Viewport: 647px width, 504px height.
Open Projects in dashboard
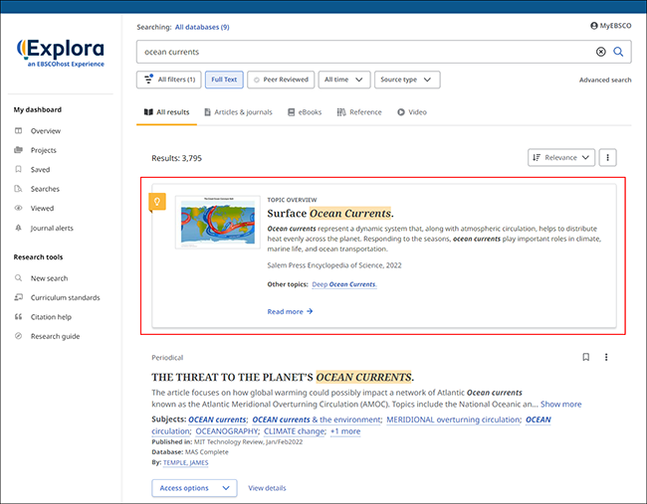tap(44, 150)
